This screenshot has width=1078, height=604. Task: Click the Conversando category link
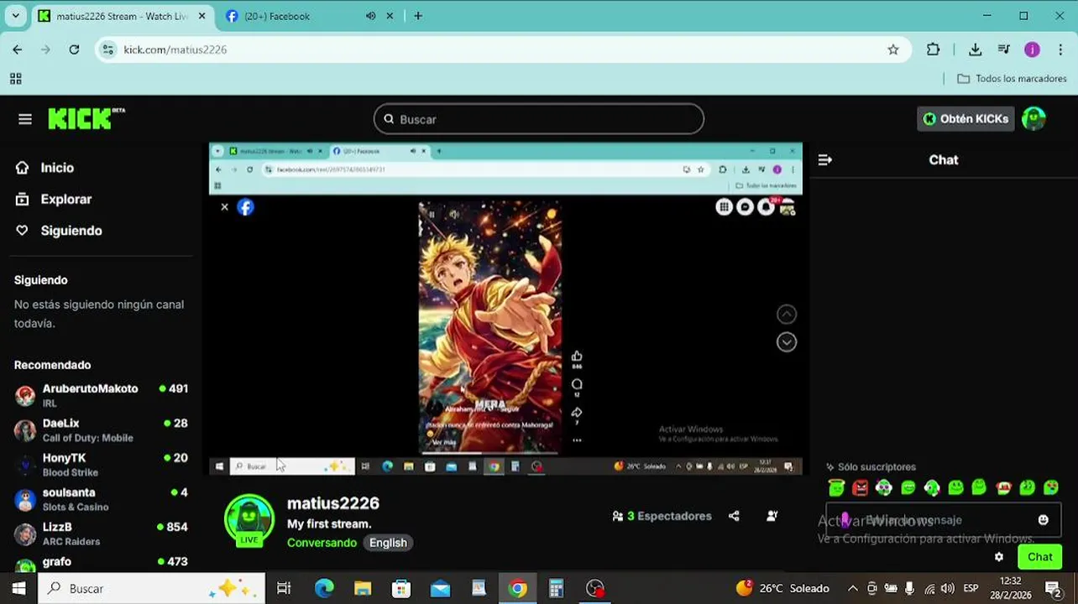click(322, 543)
